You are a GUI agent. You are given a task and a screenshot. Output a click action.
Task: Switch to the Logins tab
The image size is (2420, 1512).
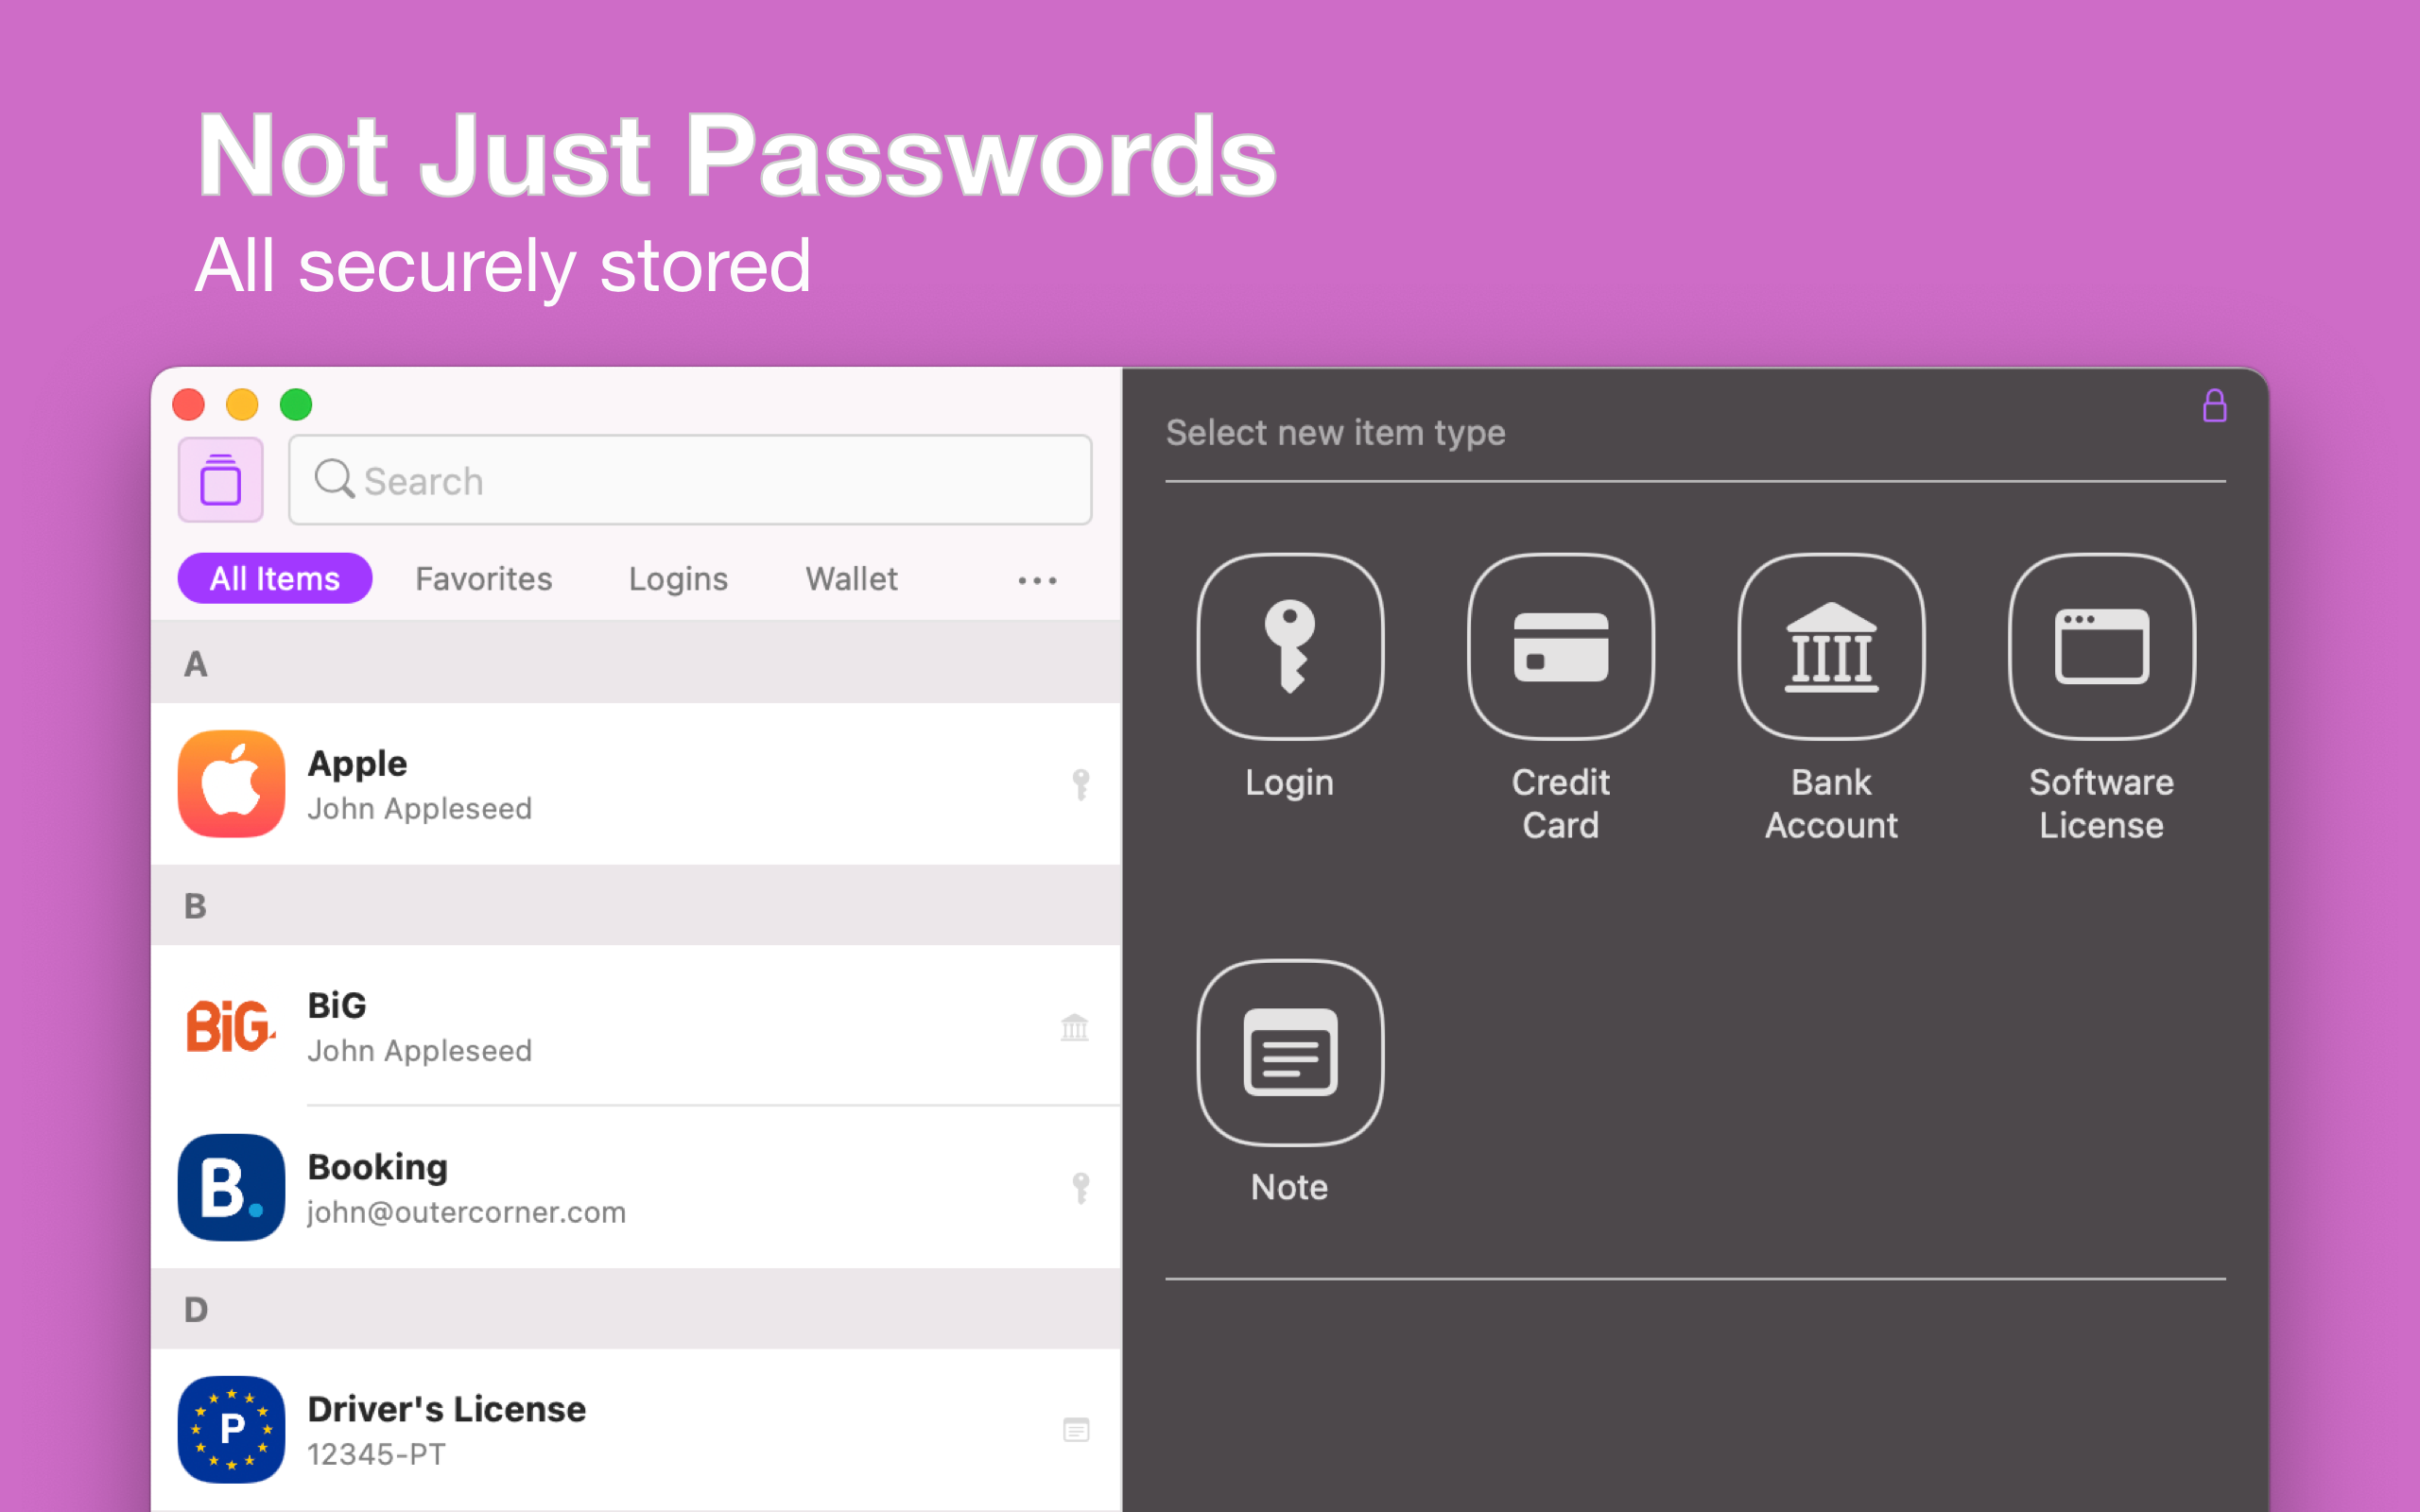coord(678,579)
